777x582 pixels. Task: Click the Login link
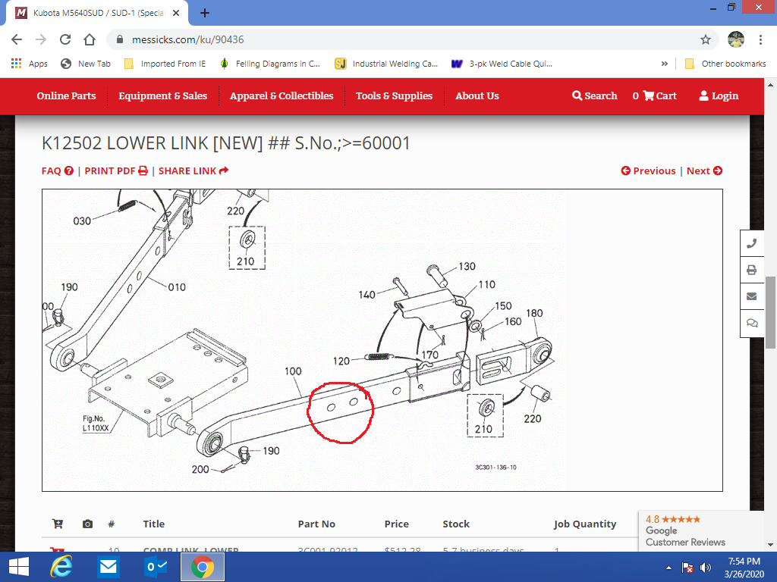click(719, 95)
